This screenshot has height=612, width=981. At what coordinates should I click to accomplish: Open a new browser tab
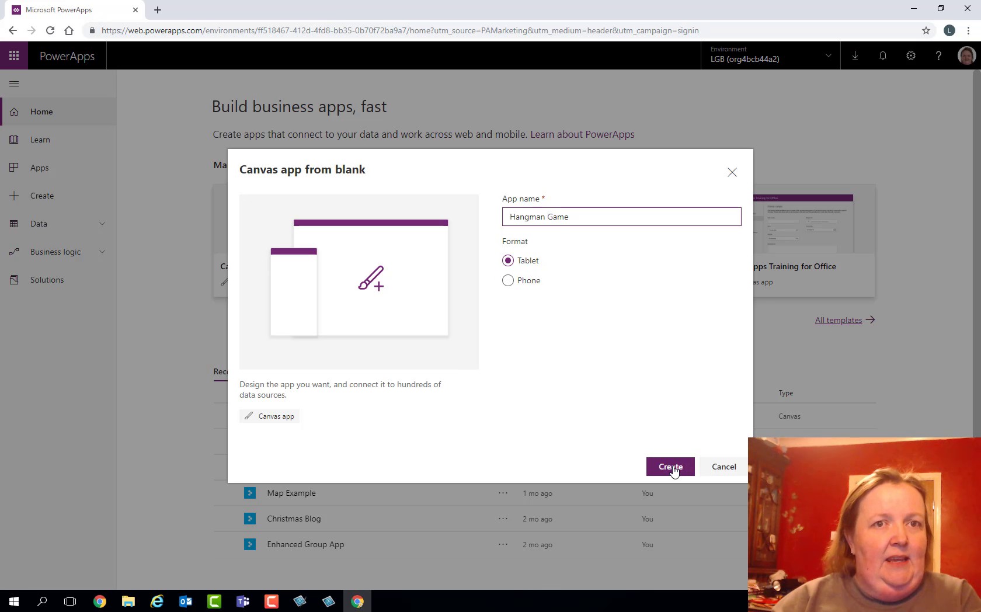[x=158, y=10]
